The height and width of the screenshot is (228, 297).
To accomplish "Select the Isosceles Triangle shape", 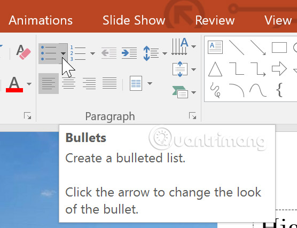I will tap(215, 69).
